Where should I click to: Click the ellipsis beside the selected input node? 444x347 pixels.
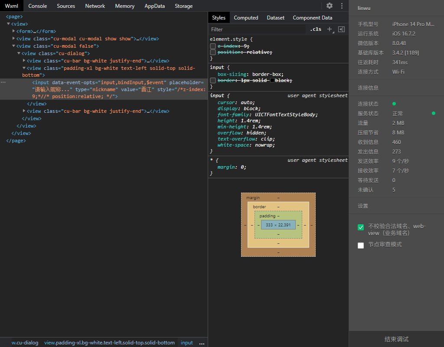coord(3,82)
